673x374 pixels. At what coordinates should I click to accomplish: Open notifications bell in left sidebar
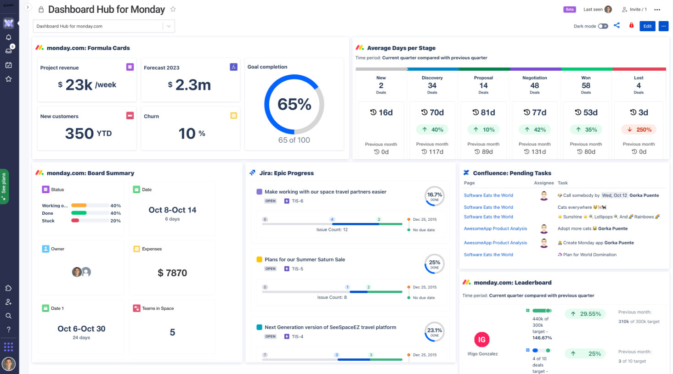(x=8, y=37)
